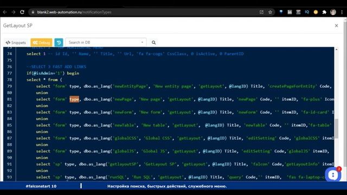Click the magnifier search button
Viewport: 347px width, 195px height.
tap(153, 42)
